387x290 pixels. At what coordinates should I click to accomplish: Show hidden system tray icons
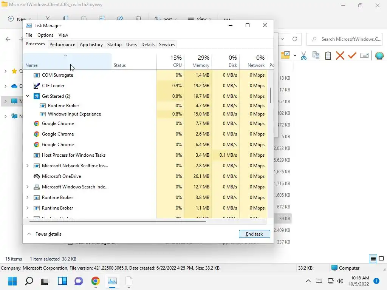click(x=308, y=281)
